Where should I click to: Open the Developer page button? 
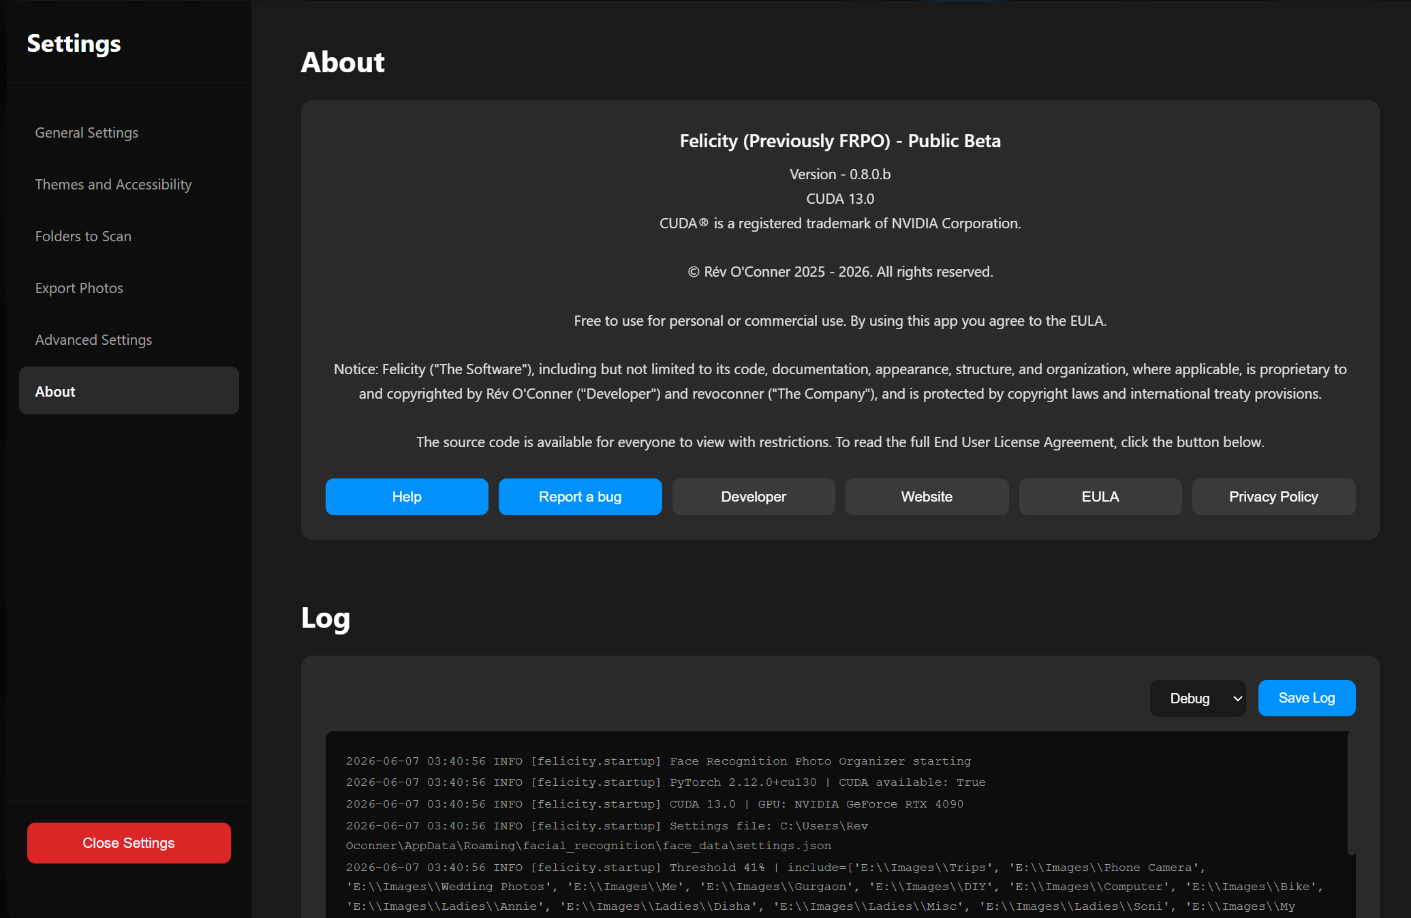tap(754, 497)
